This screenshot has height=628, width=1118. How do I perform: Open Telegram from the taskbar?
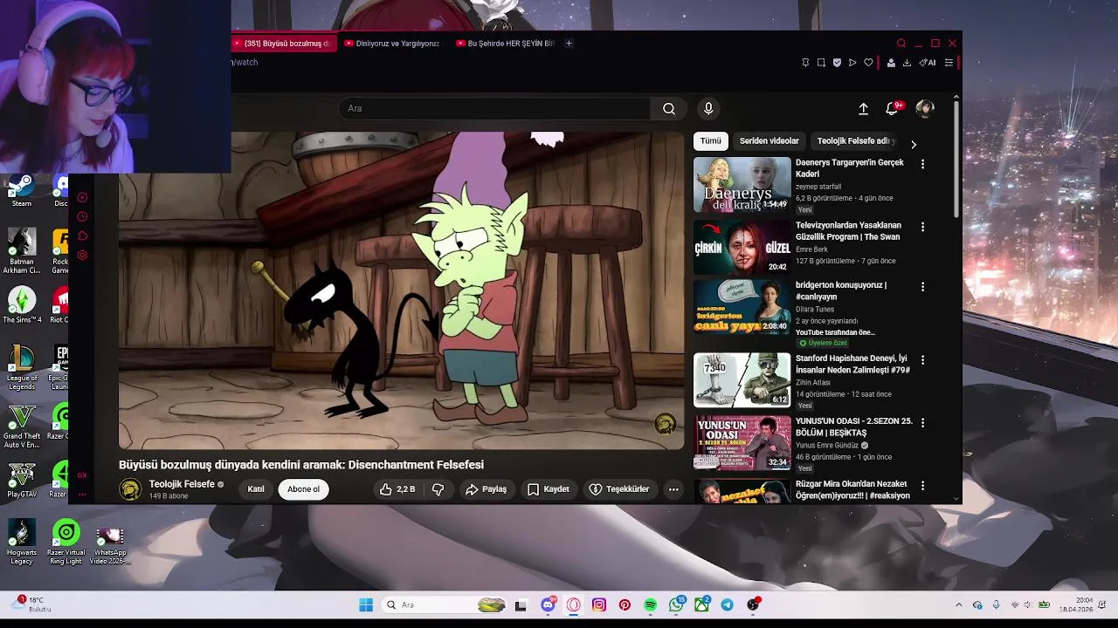coord(727,605)
